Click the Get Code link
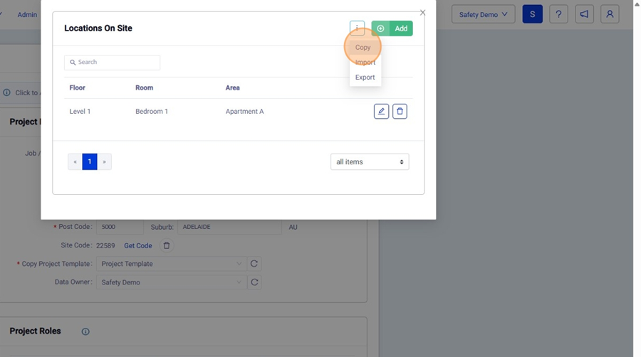This screenshot has width=641, height=357. click(x=138, y=245)
